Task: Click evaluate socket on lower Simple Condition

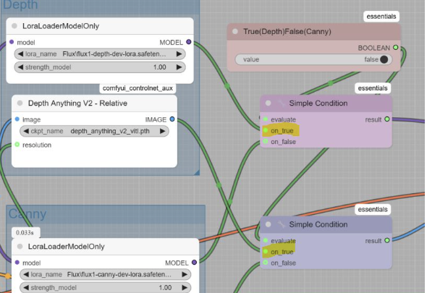Action: [x=266, y=240]
